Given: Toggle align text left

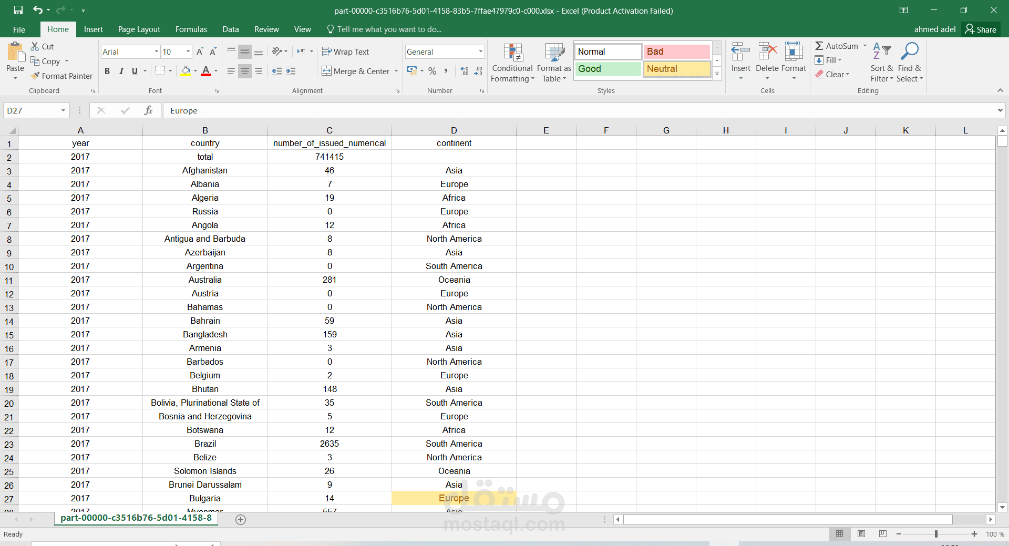Looking at the screenshot, I should click(x=231, y=71).
